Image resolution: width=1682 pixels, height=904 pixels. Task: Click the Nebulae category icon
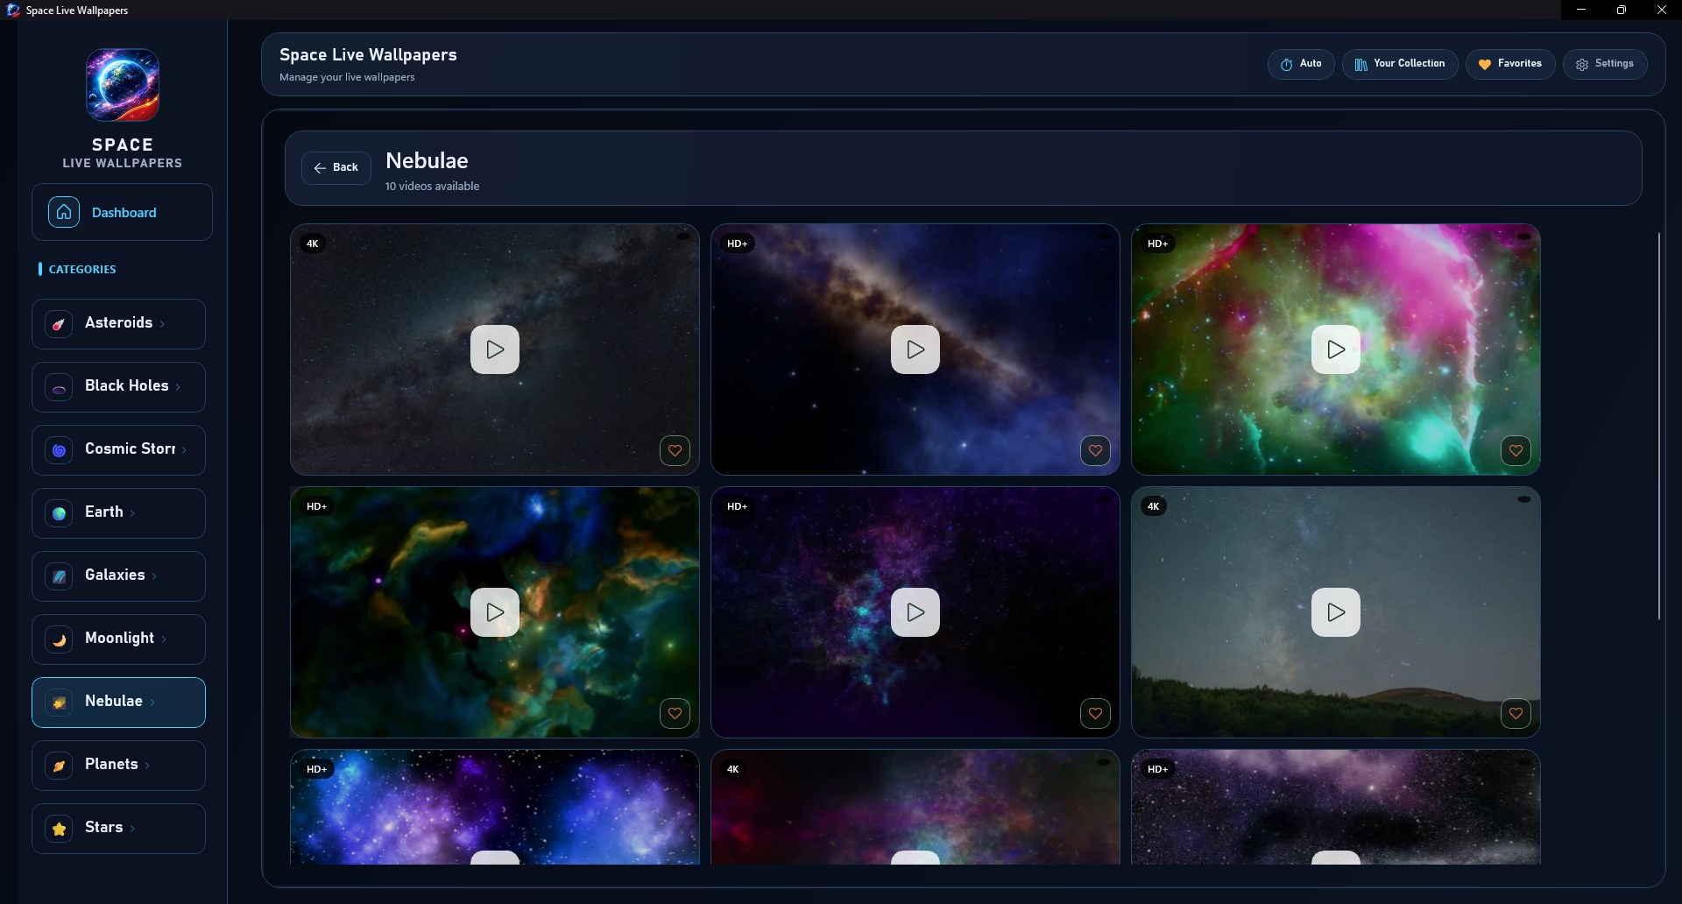click(59, 703)
